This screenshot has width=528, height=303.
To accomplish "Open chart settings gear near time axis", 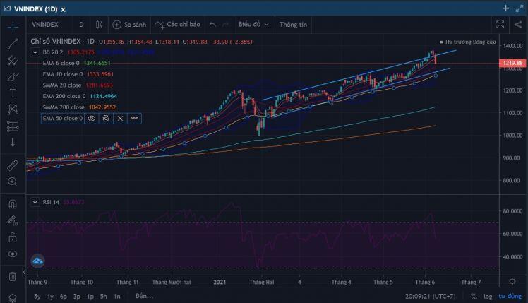I will pos(512,281).
